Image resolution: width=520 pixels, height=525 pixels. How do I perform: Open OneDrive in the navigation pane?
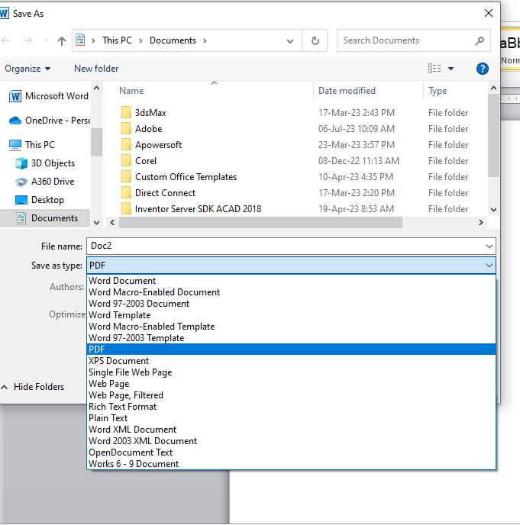pyautogui.click(x=57, y=121)
